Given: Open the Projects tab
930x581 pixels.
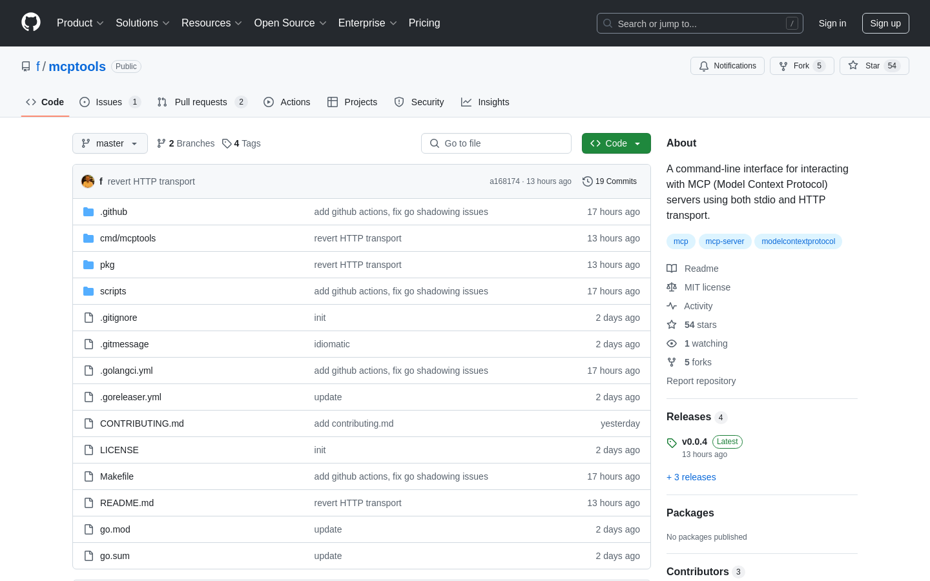Looking at the screenshot, I should [352, 102].
